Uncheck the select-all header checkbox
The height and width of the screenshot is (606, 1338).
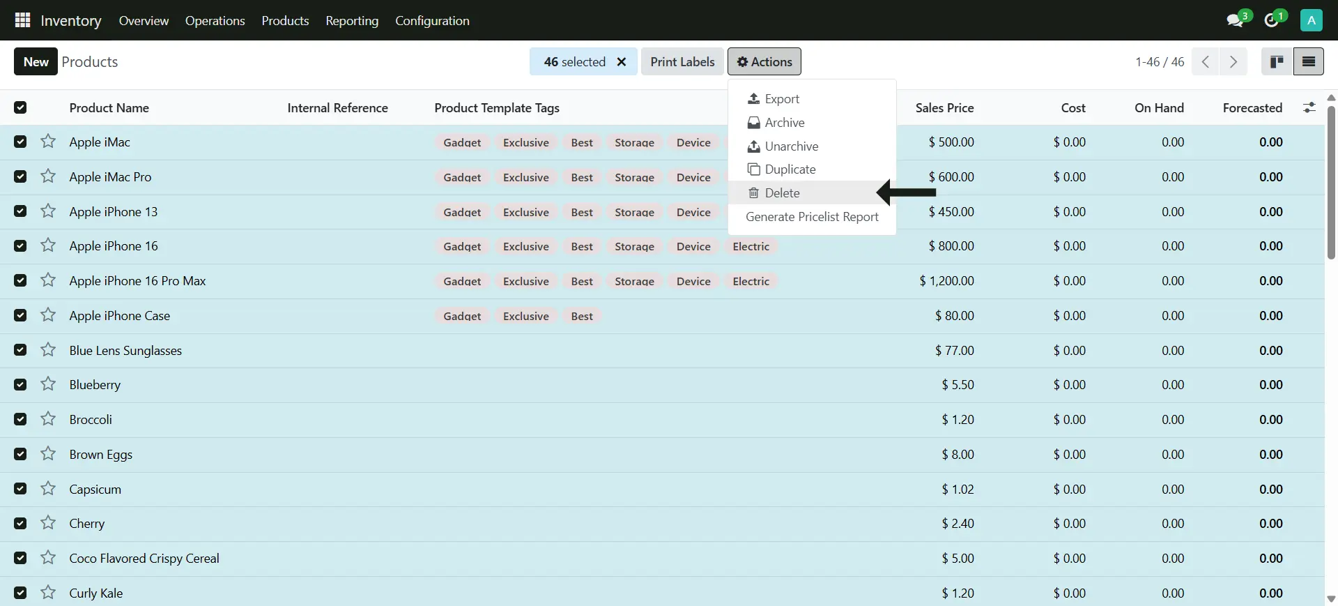20,107
